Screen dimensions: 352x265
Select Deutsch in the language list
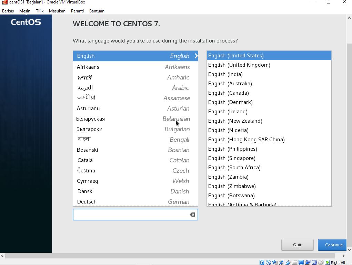click(135, 201)
